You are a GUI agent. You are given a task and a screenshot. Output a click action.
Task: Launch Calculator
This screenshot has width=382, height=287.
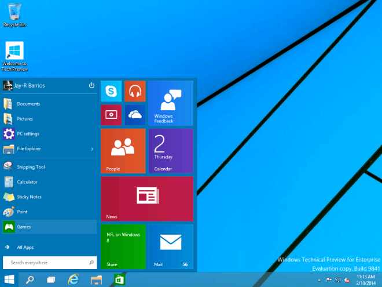(50, 182)
